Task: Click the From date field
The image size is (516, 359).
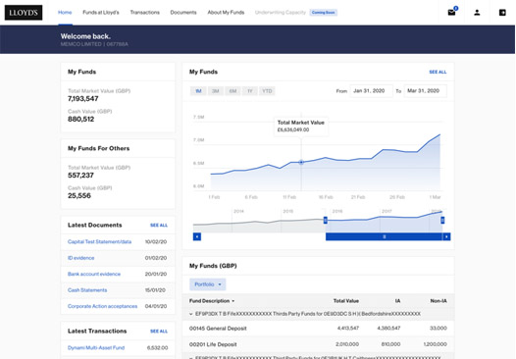Action: pos(371,91)
